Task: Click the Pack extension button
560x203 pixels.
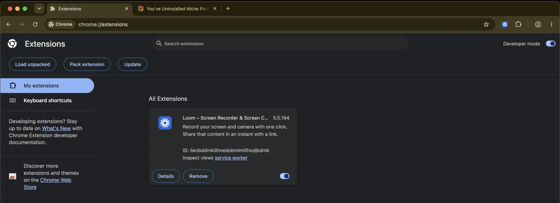Action: [x=87, y=64]
